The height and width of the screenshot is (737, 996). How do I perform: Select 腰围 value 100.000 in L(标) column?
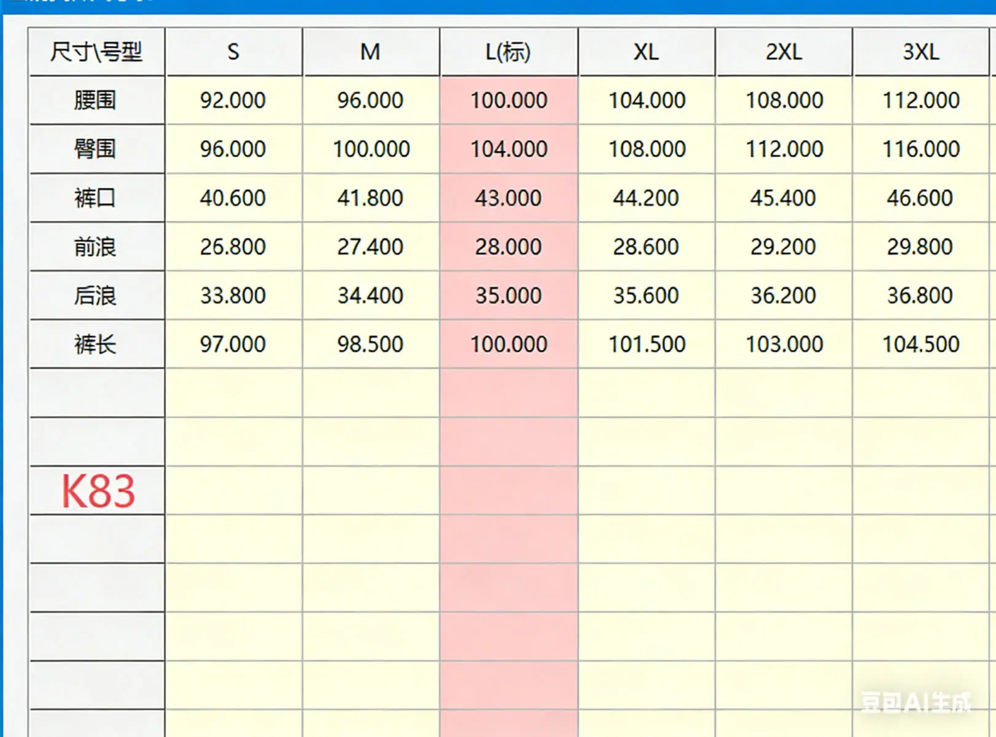[508, 100]
